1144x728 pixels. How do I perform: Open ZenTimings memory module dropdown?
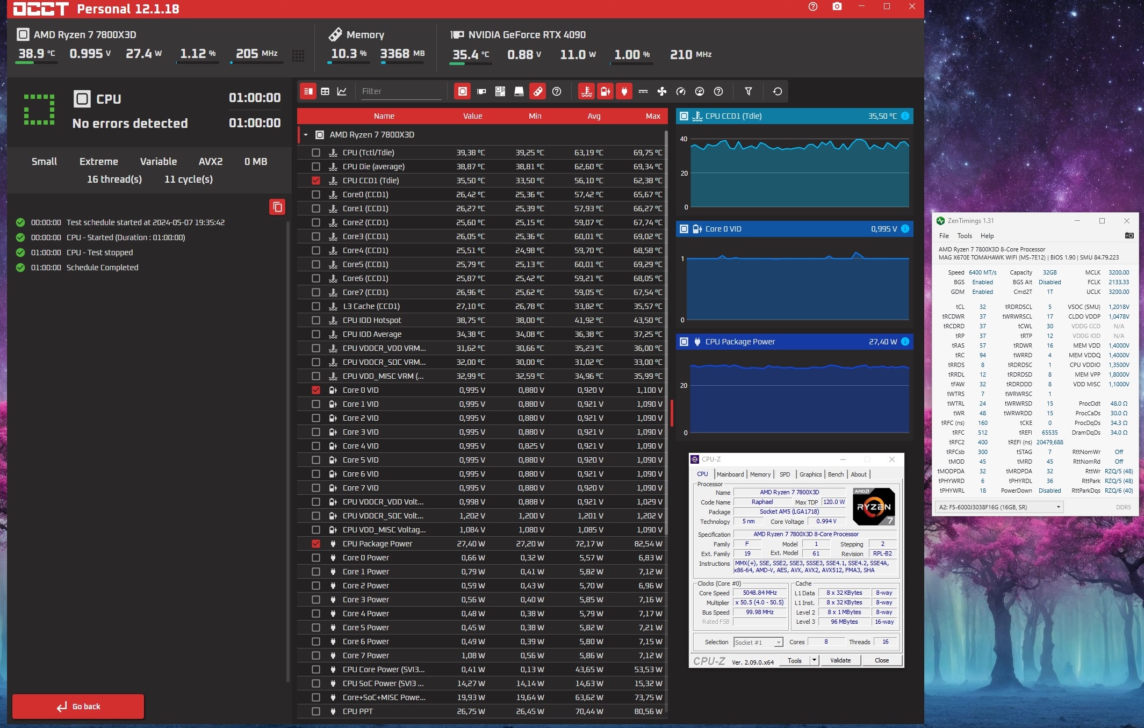[x=999, y=507]
